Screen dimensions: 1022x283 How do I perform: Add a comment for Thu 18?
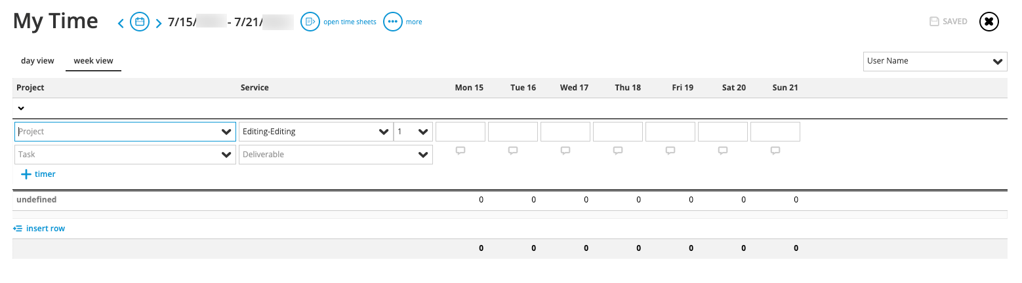[618, 151]
